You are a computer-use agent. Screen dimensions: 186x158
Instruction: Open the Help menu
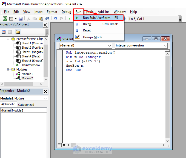point(133,12)
